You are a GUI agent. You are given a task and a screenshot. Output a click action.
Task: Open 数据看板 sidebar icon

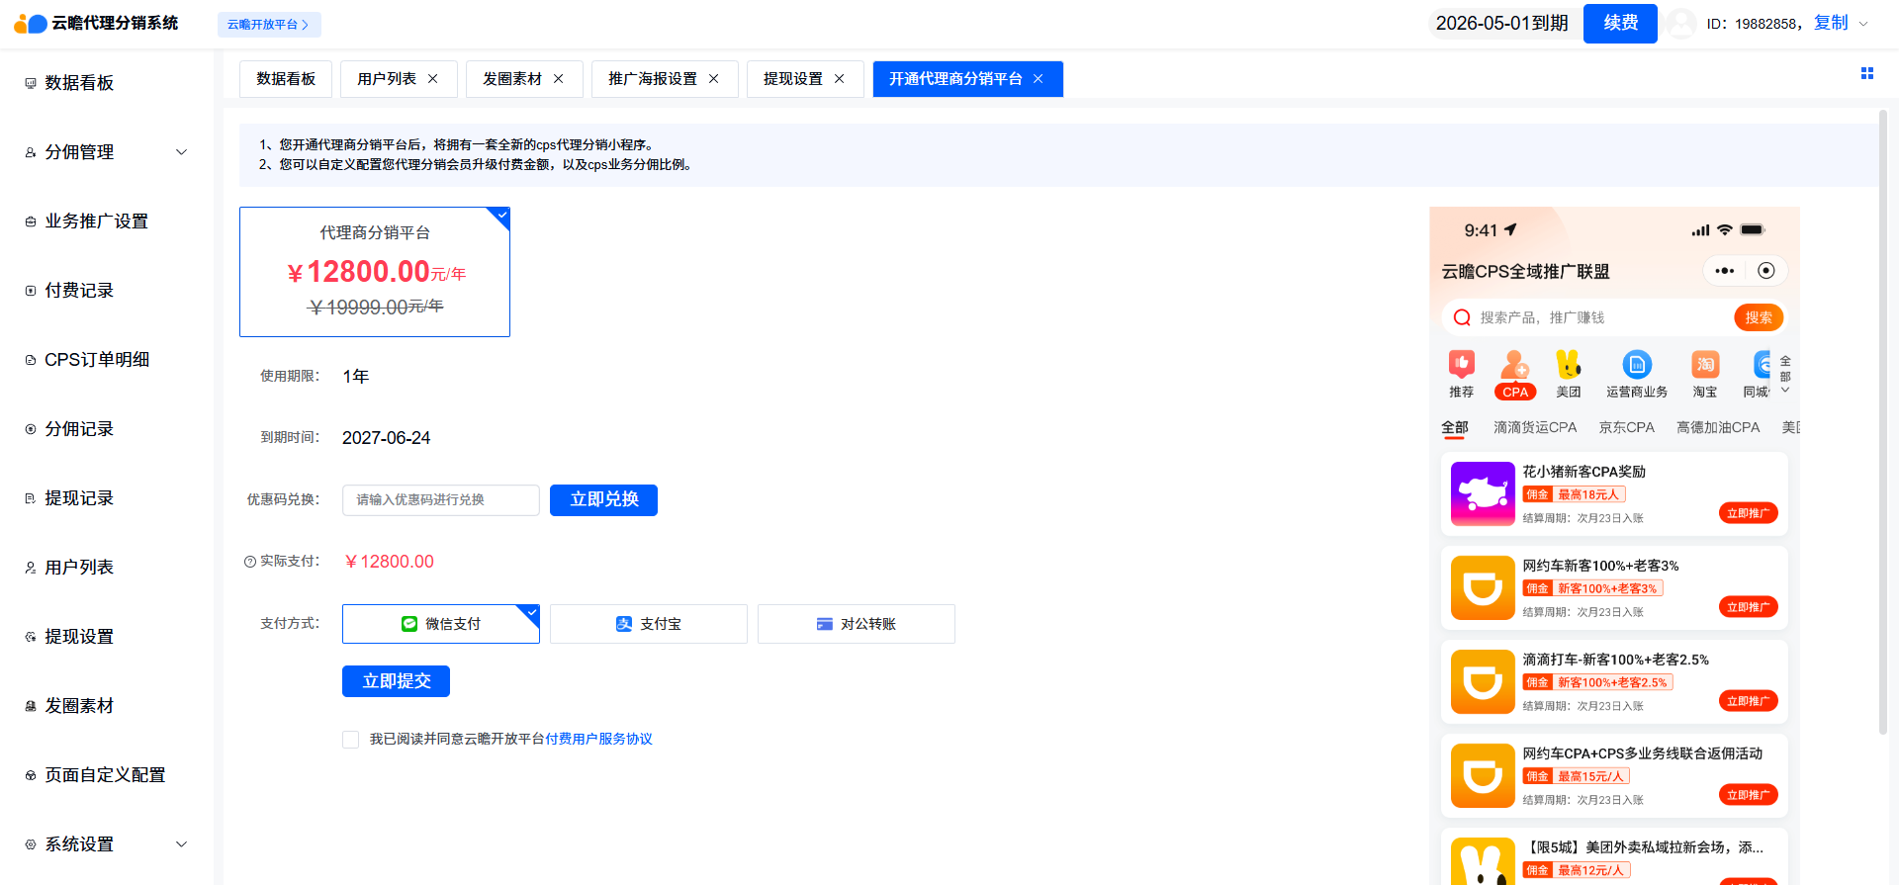pyautogui.click(x=31, y=83)
